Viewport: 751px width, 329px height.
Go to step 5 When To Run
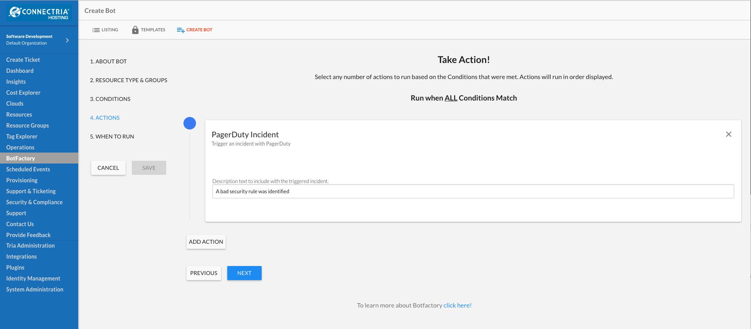click(112, 137)
